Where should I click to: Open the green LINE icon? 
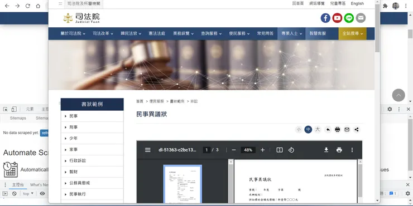point(349,18)
